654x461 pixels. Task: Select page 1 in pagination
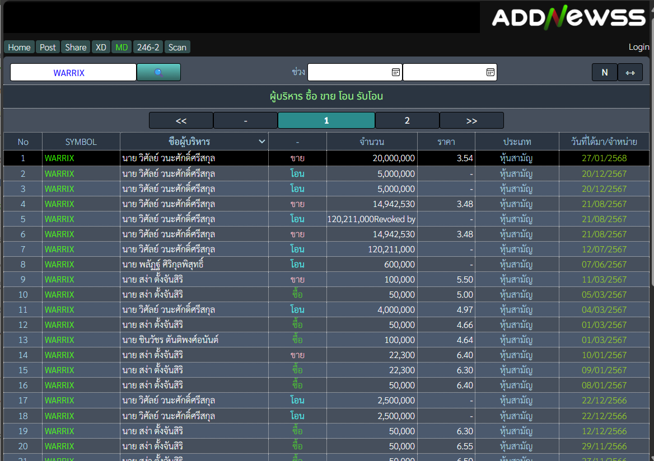coord(326,120)
